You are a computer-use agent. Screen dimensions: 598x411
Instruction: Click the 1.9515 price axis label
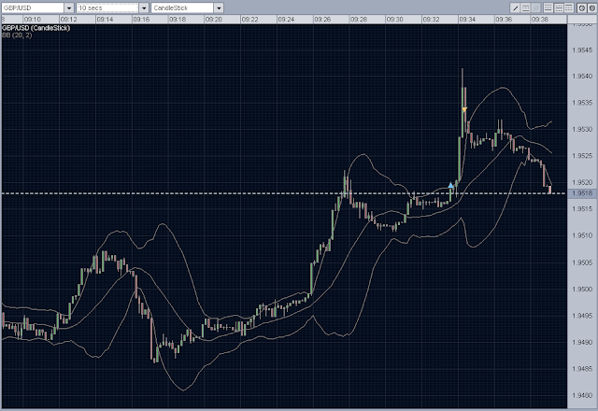click(583, 209)
